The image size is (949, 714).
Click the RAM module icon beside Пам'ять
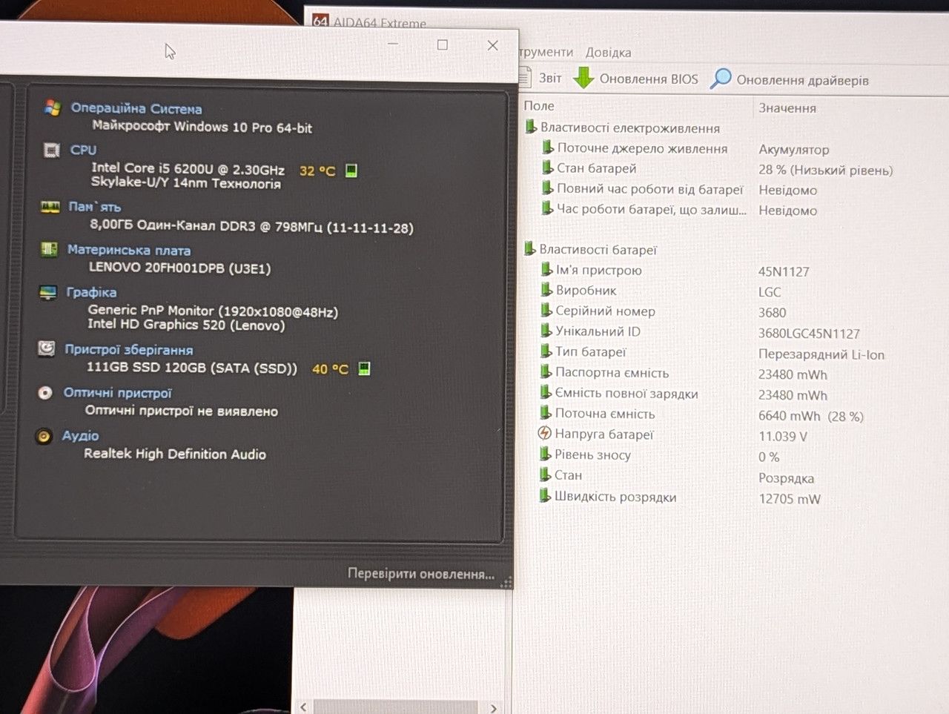(50, 207)
